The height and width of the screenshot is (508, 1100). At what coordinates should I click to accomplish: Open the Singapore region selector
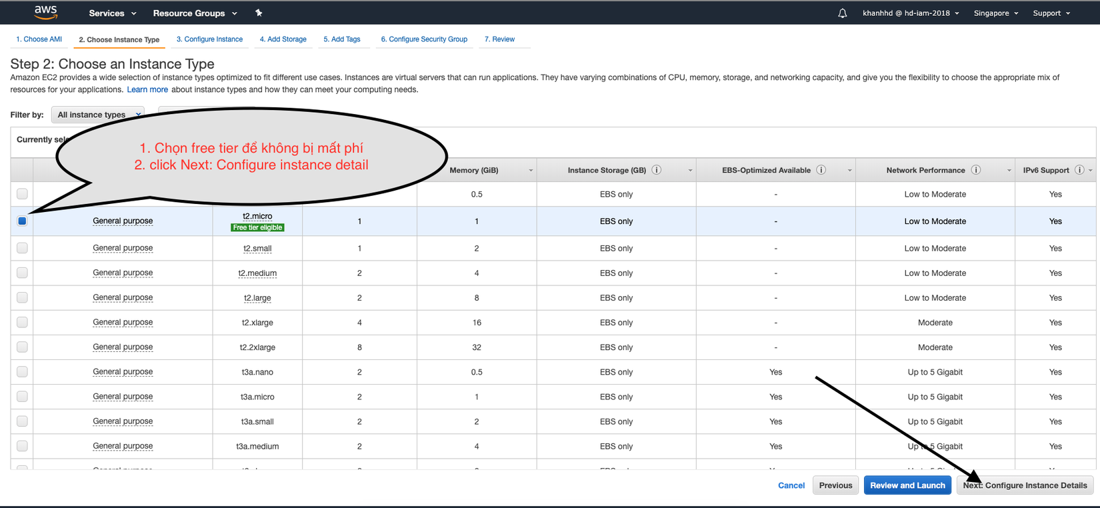click(996, 13)
